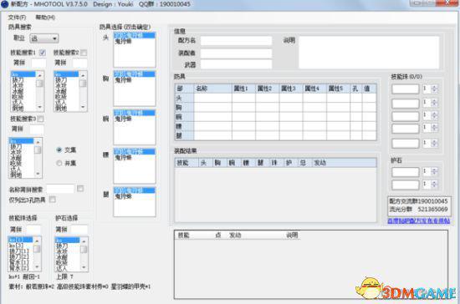Click the first 护石 value stepper
Viewport: 460px width, 304px height.
[434, 171]
